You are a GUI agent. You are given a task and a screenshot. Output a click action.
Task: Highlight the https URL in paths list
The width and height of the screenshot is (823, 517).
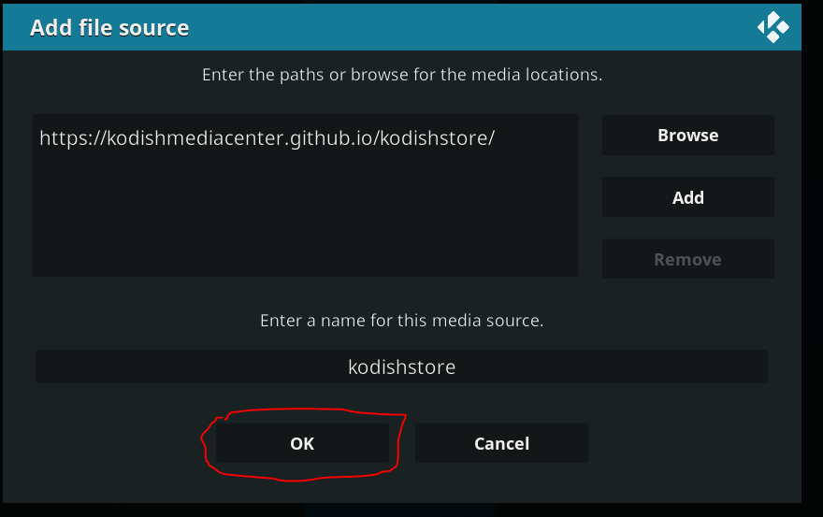[267, 138]
